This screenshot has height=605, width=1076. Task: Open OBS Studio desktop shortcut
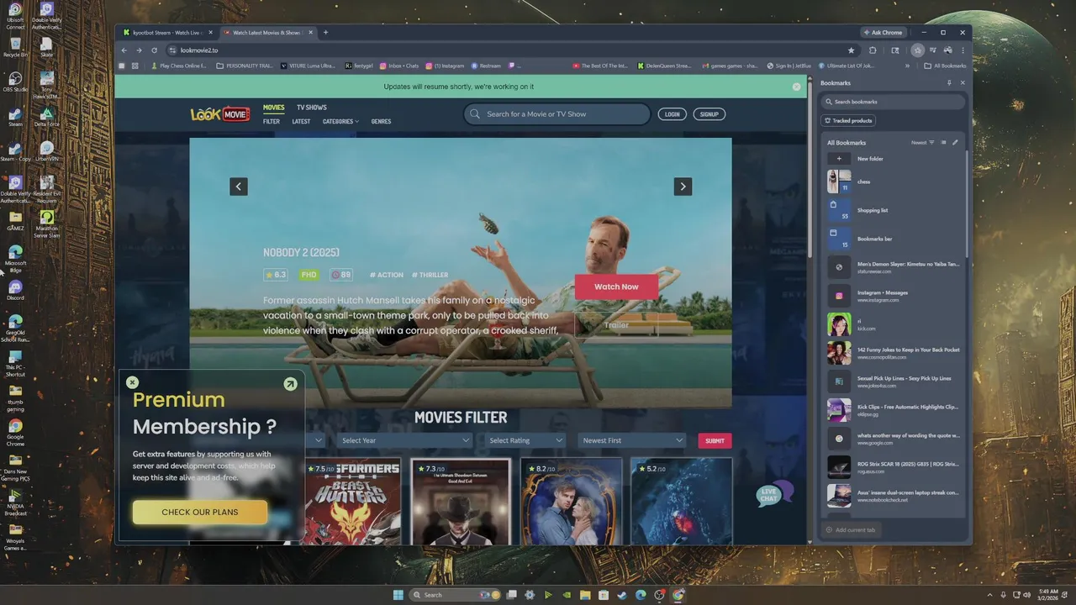coord(15,82)
